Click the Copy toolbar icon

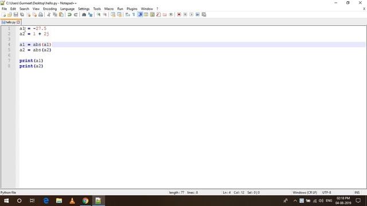(x=55, y=14)
